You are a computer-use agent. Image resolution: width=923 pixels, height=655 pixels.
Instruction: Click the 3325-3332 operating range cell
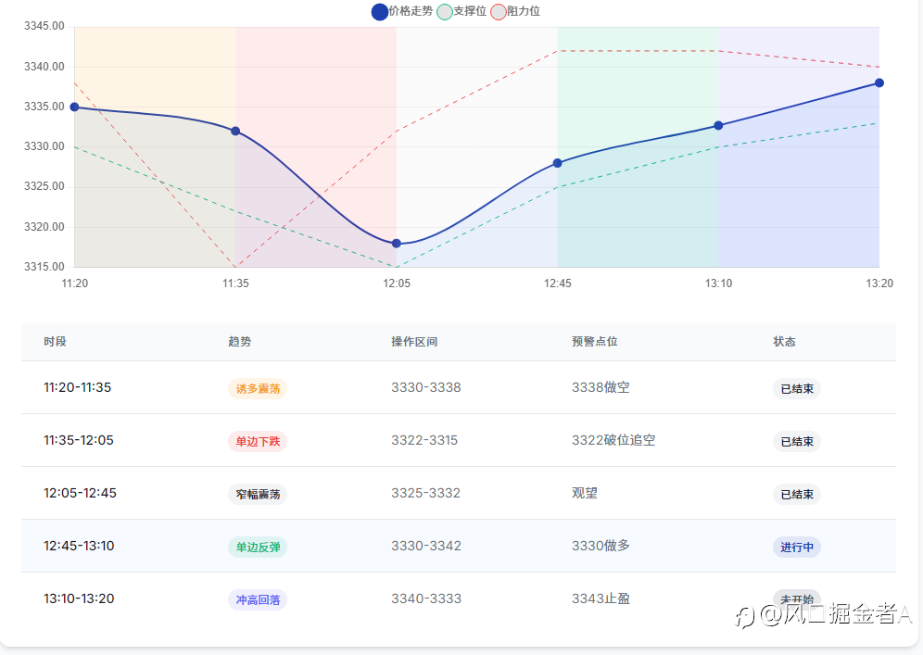coord(425,493)
